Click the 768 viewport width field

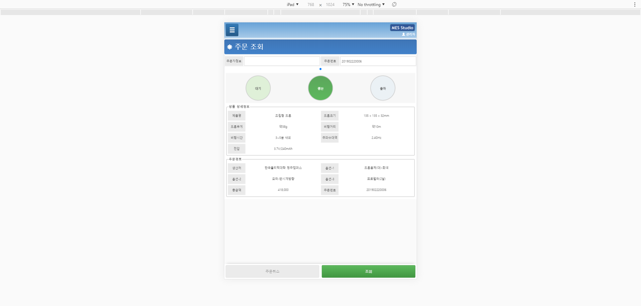click(x=311, y=4)
